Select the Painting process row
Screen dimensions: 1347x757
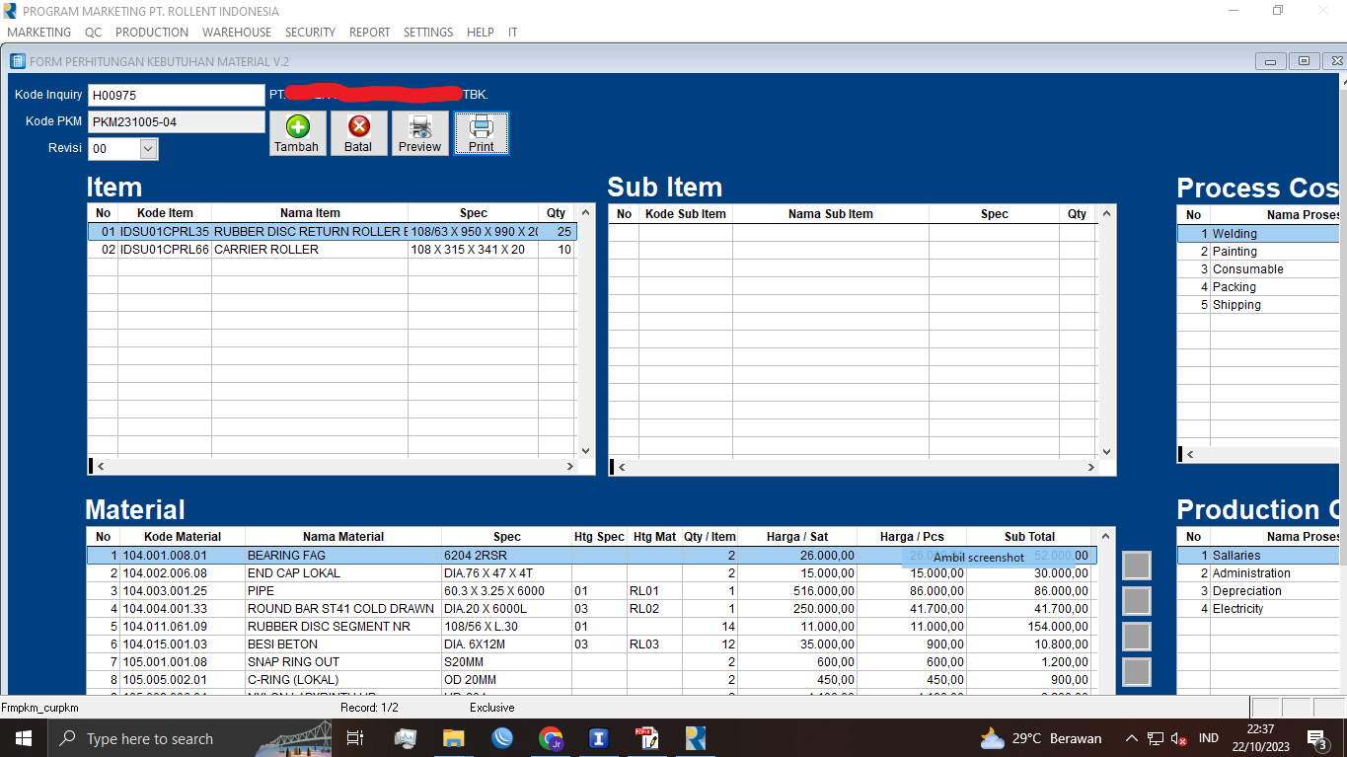pyautogui.click(x=1235, y=252)
